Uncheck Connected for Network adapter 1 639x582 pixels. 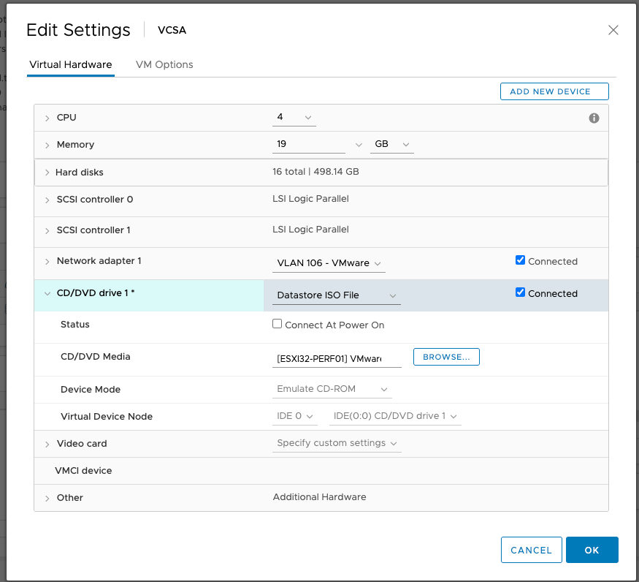[520, 260]
